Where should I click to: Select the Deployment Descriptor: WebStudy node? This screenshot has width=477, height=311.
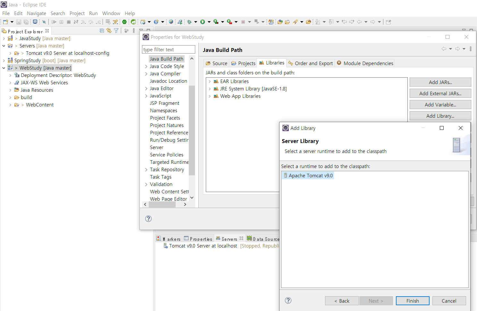point(58,75)
